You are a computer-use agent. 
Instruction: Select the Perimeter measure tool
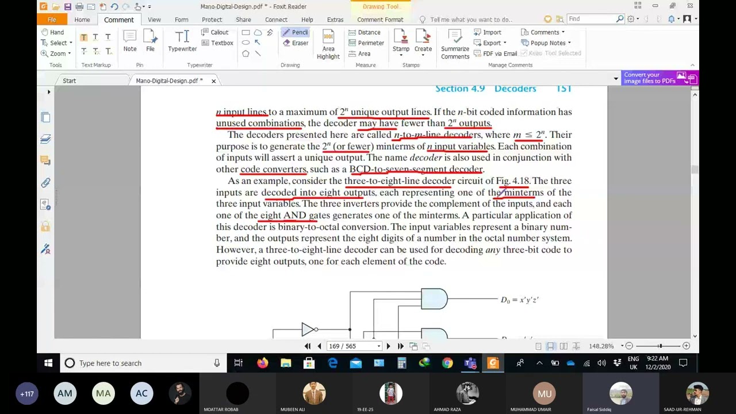tap(366, 43)
